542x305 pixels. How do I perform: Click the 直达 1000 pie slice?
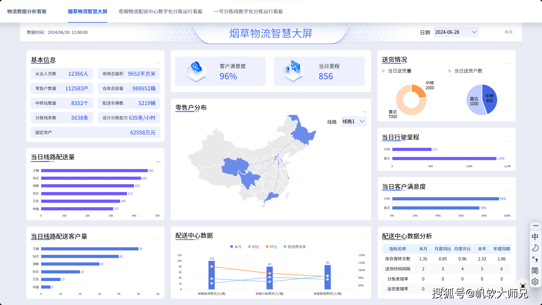[x=474, y=101]
